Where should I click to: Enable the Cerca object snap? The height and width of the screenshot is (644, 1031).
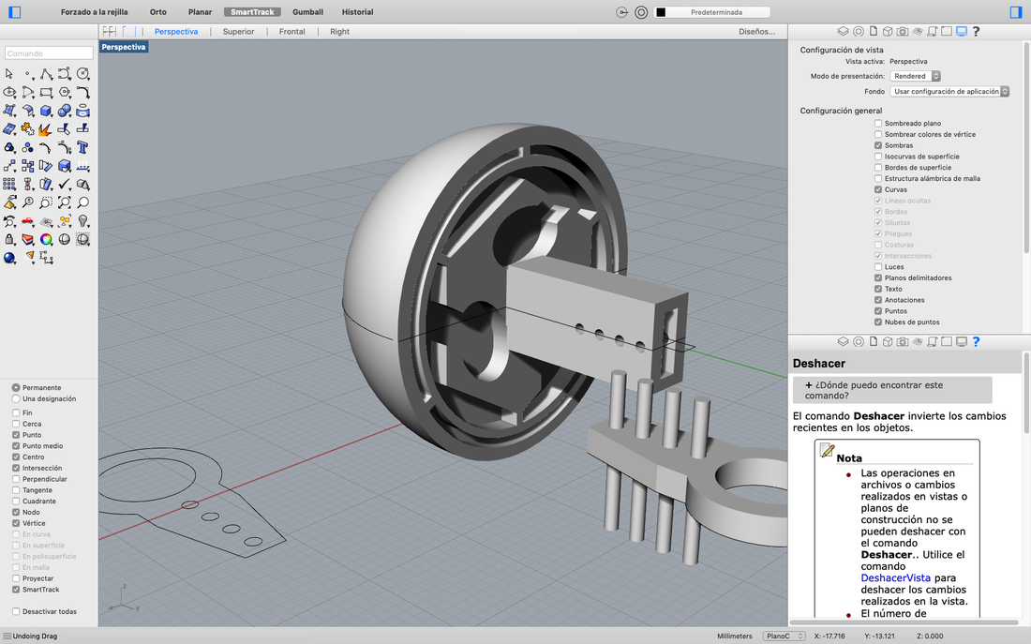[x=16, y=425]
